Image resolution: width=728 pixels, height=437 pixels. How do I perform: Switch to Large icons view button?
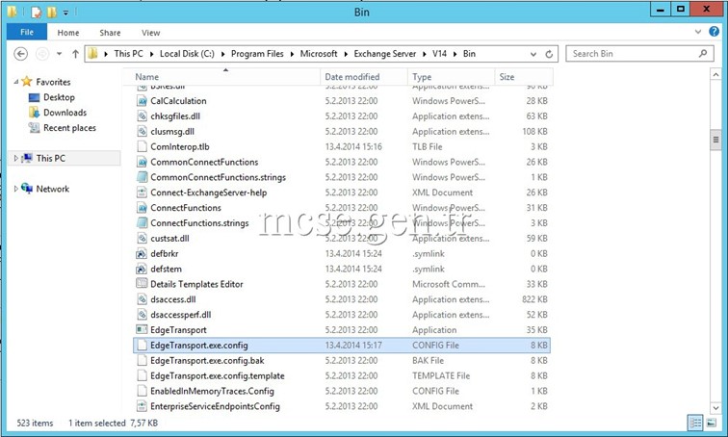(x=711, y=423)
